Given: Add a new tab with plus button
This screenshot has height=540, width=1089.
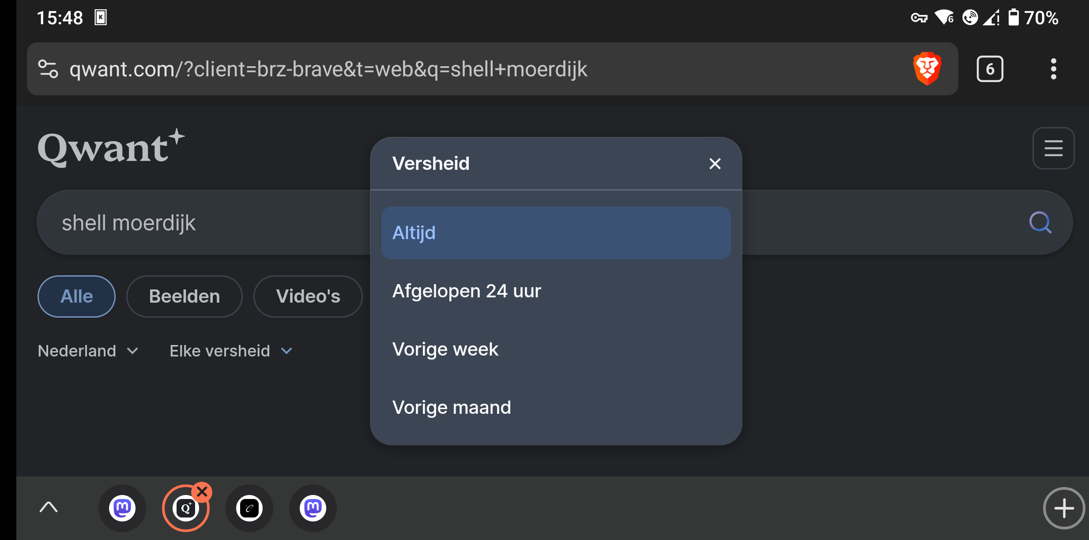Looking at the screenshot, I should point(1064,508).
